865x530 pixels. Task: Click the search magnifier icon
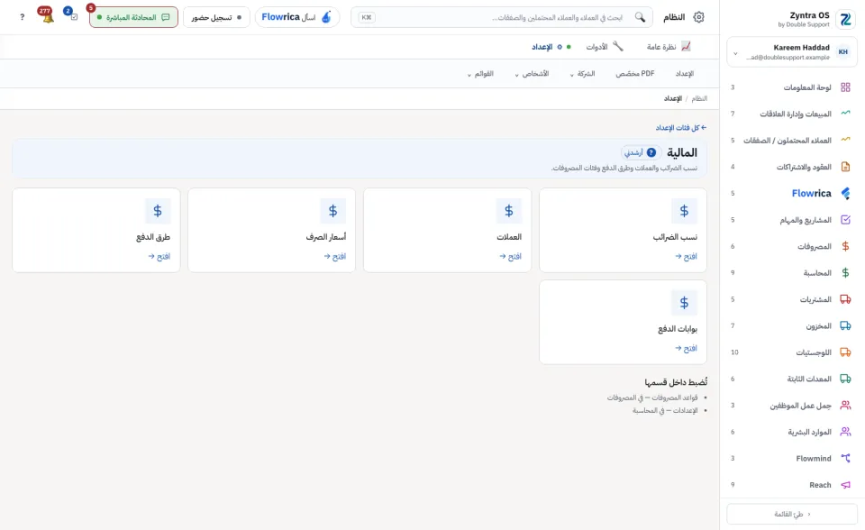(x=640, y=17)
